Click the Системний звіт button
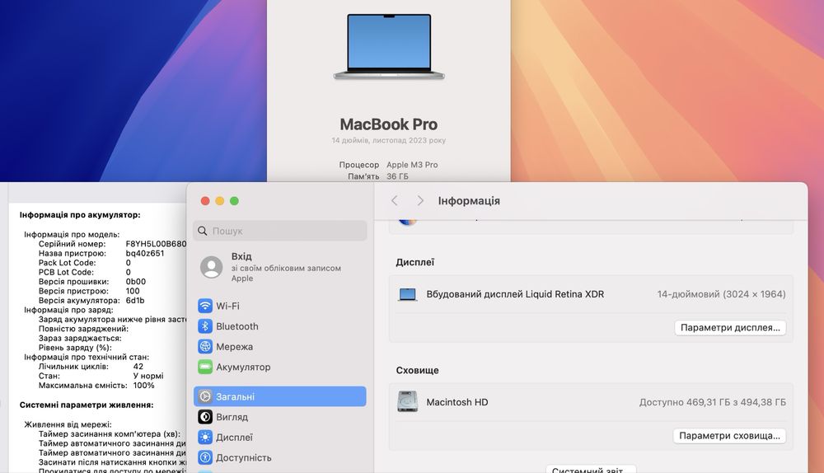 [x=591, y=470]
